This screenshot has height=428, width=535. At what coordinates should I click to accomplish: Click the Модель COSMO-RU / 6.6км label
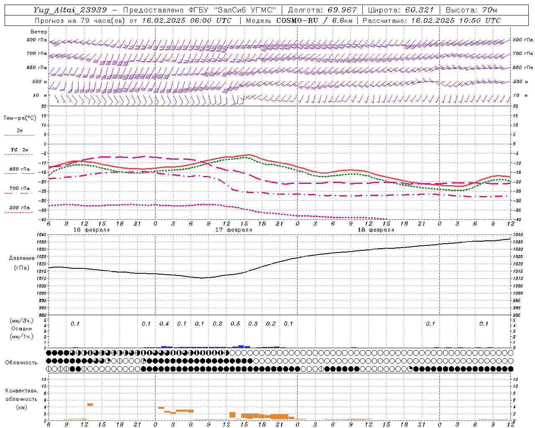pyautogui.click(x=299, y=20)
